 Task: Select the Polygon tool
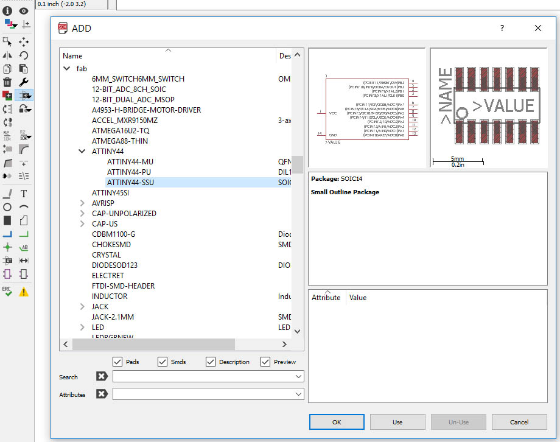pyautogui.click(x=24, y=220)
